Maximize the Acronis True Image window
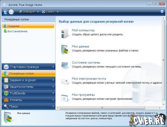This screenshot has width=167, height=127. coord(156,4)
